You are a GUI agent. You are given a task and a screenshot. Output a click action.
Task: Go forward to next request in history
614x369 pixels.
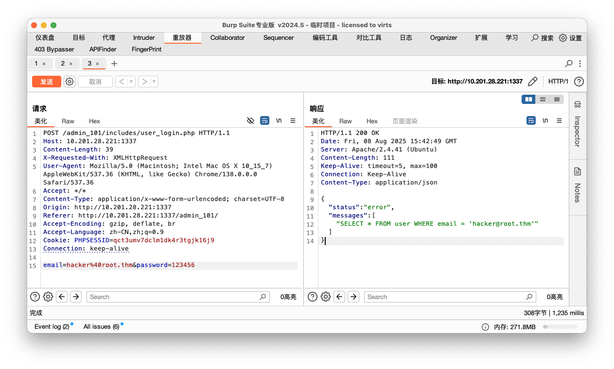(x=144, y=82)
